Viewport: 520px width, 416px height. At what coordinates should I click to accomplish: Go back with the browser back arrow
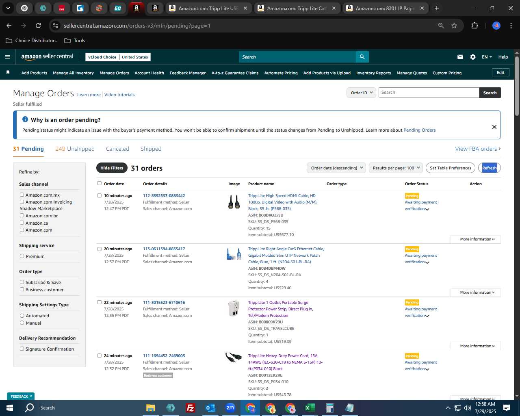[x=9, y=26]
